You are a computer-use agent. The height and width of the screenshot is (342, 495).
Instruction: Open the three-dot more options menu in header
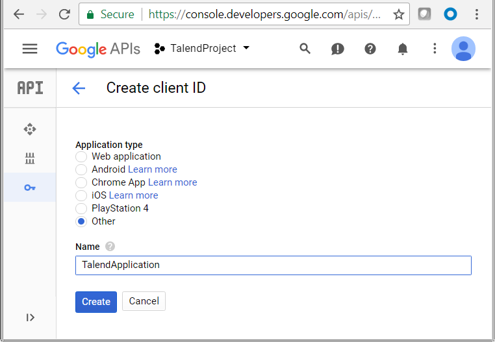(435, 49)
